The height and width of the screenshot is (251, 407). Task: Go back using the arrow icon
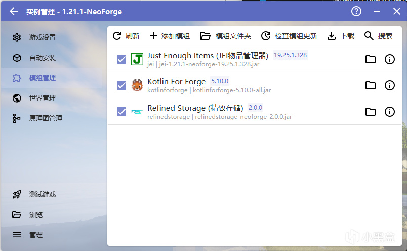[14, 11]
